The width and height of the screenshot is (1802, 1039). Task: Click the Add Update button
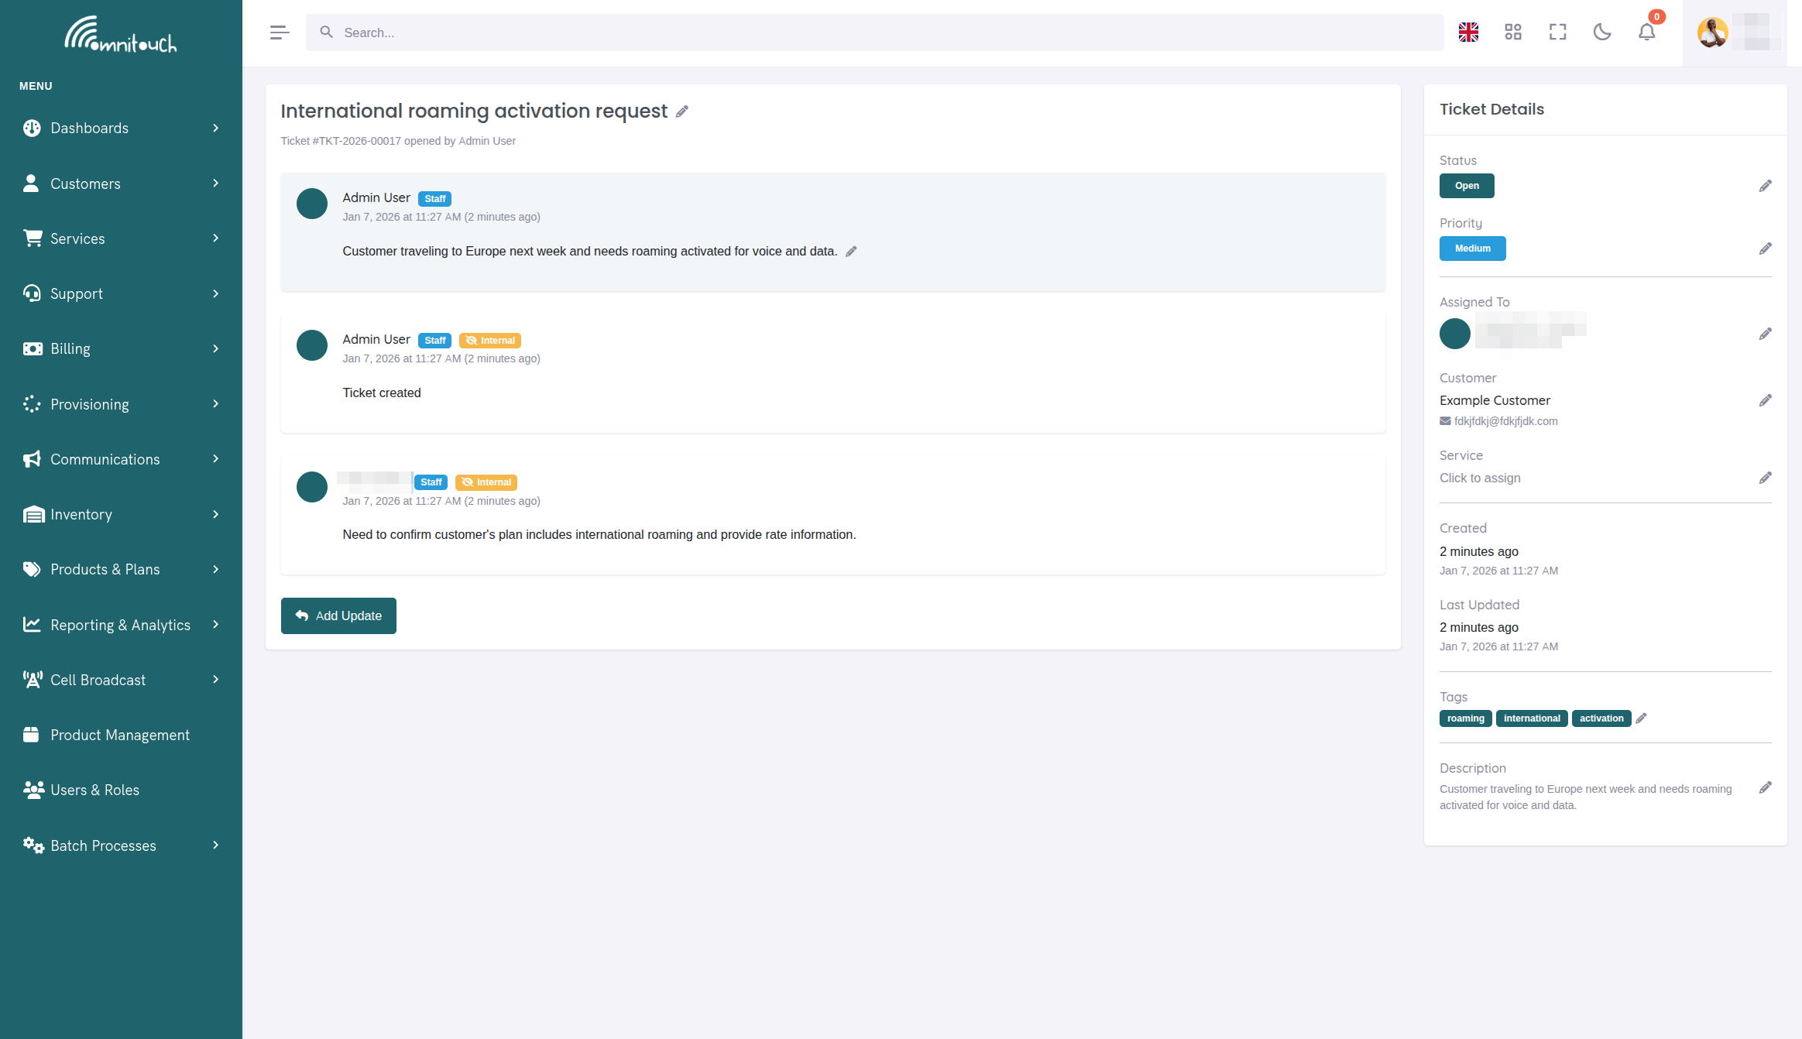338,616
